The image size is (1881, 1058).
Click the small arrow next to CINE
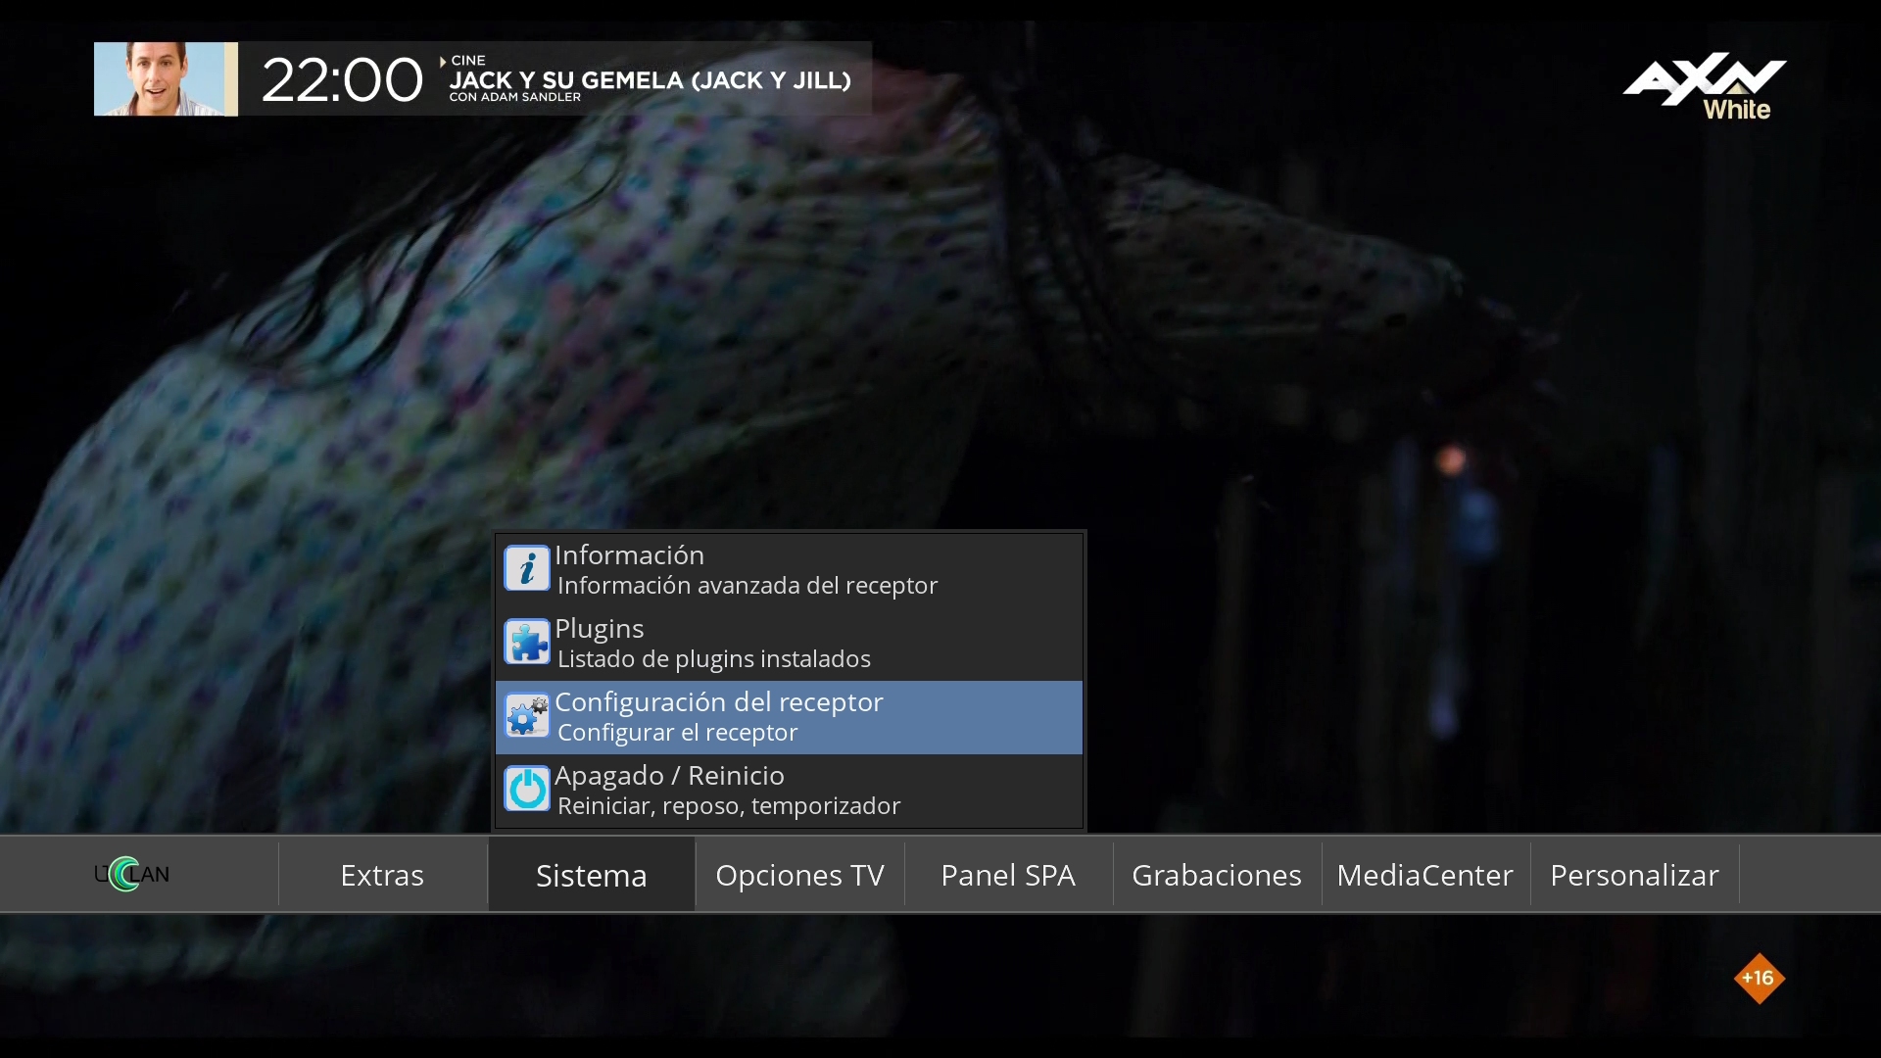pos(443,61)
